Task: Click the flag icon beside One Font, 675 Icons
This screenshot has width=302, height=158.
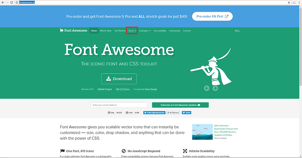Action: (62, 151)
